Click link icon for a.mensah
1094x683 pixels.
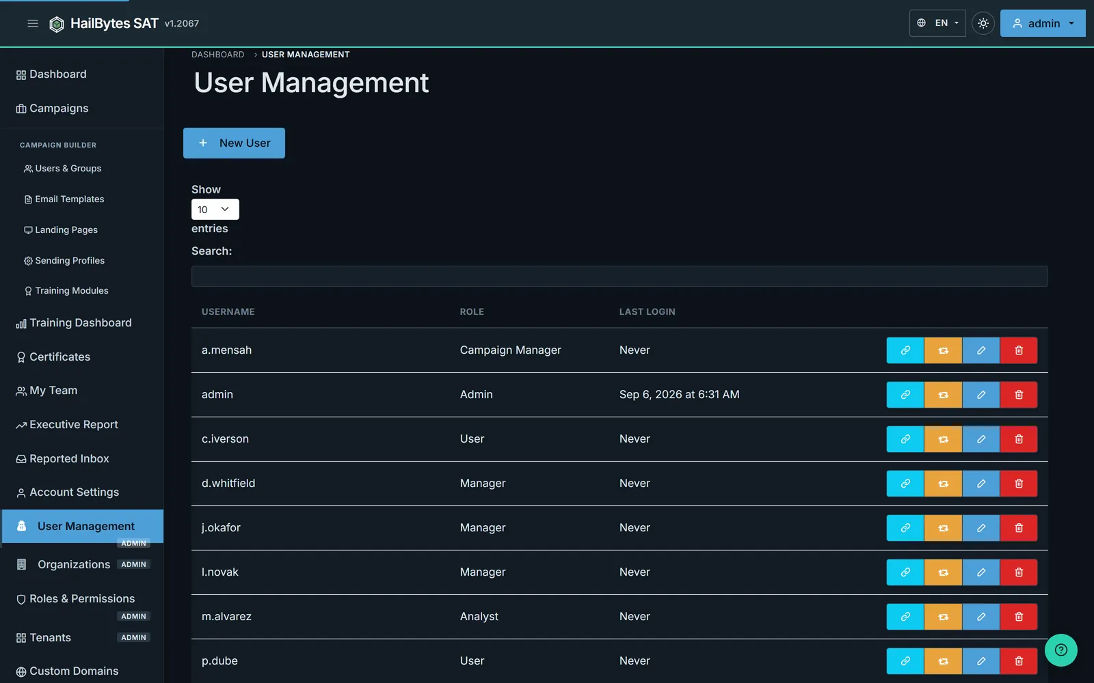coord(905,350)
